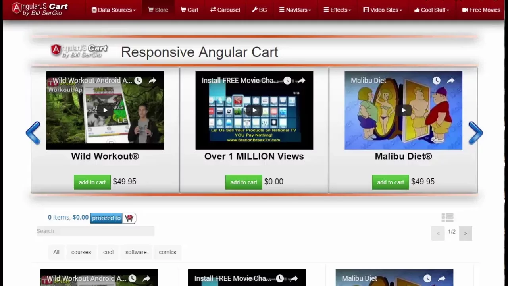Click the Malibu Diet® title
508x286 pixels.
403,156
